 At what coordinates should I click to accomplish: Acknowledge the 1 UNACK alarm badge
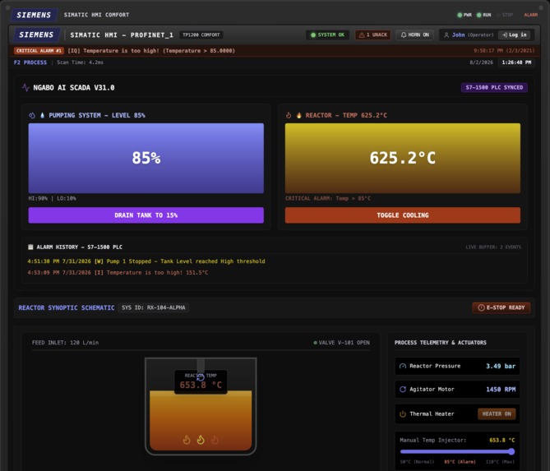[x=373, y=35]
